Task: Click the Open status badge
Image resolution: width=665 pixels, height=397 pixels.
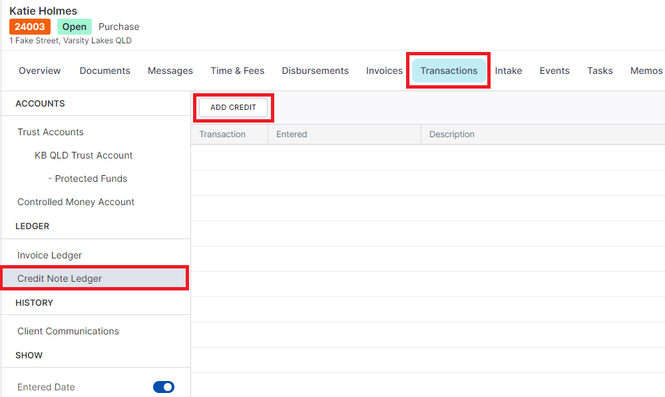Action: point(74,27)
